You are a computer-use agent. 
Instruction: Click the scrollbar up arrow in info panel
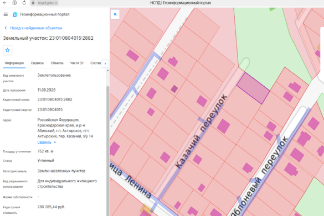pyautogui.click(x=107, y=71)
